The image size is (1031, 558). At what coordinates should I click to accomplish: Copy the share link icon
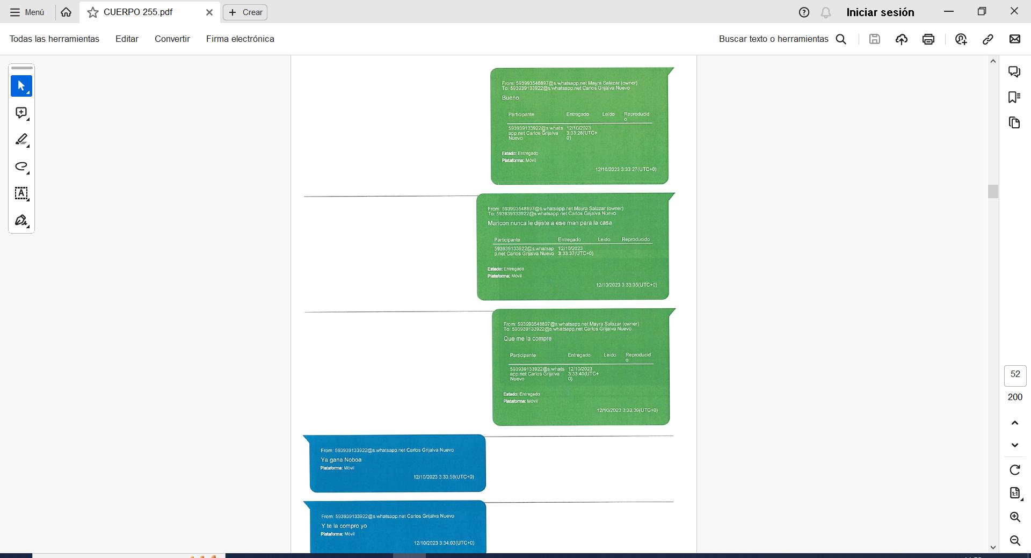(988, 39)
